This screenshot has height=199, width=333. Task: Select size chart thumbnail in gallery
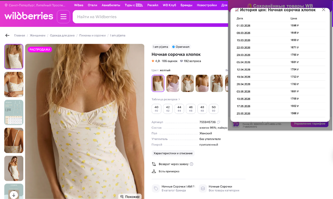click(x=14, y=112)
